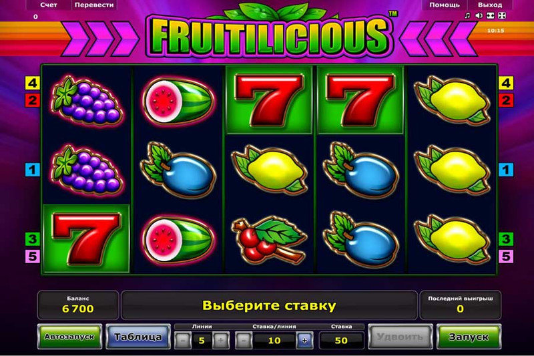
Task: Open the Счет menu
Action: pos(49,5)
